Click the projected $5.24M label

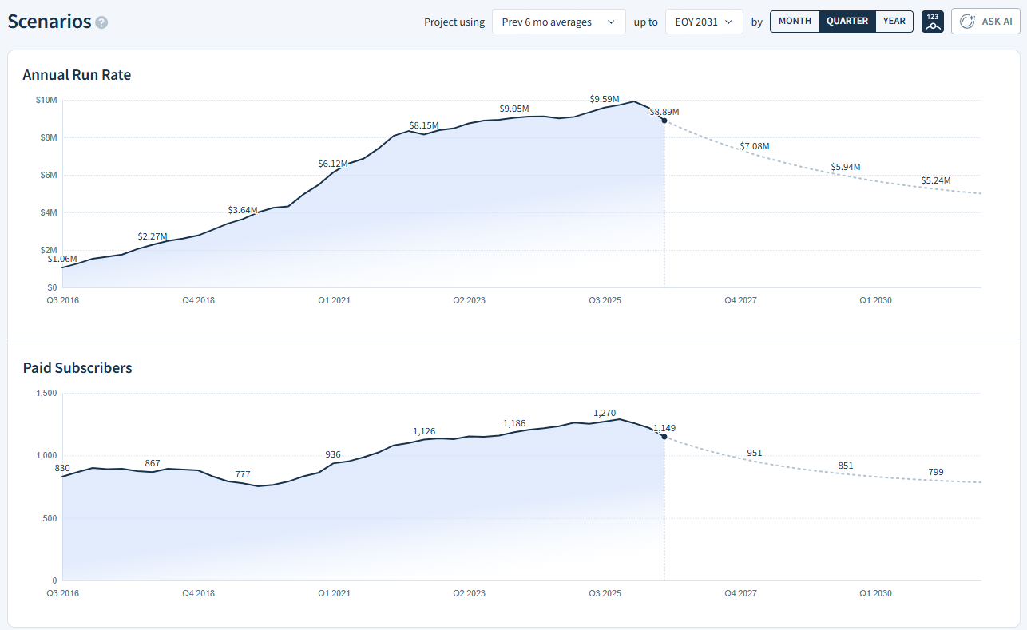pyautogui.click(x=936, y=180)
